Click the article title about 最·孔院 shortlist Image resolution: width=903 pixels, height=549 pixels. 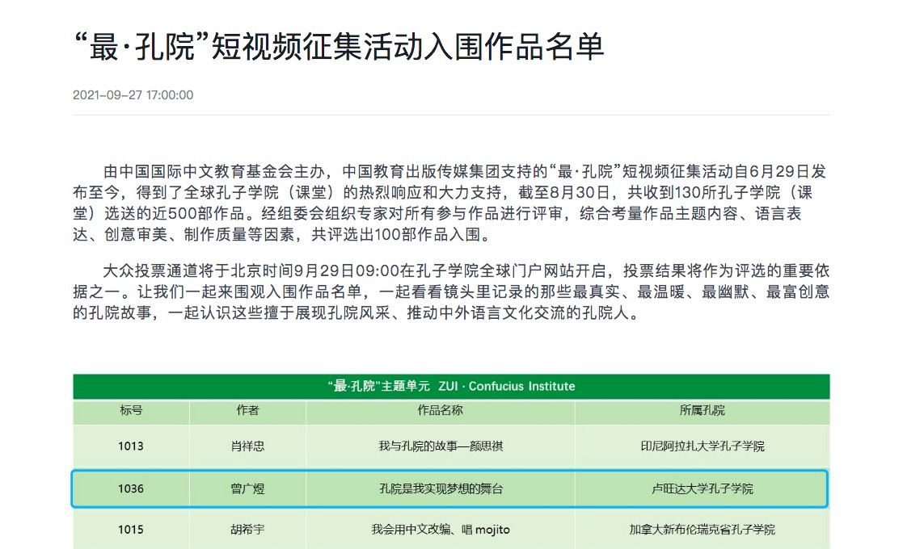(338, 47)
